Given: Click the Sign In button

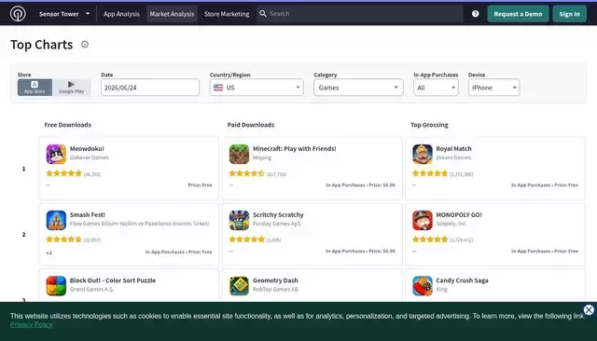Looking at the screenshot, I should tap(569, 14).
